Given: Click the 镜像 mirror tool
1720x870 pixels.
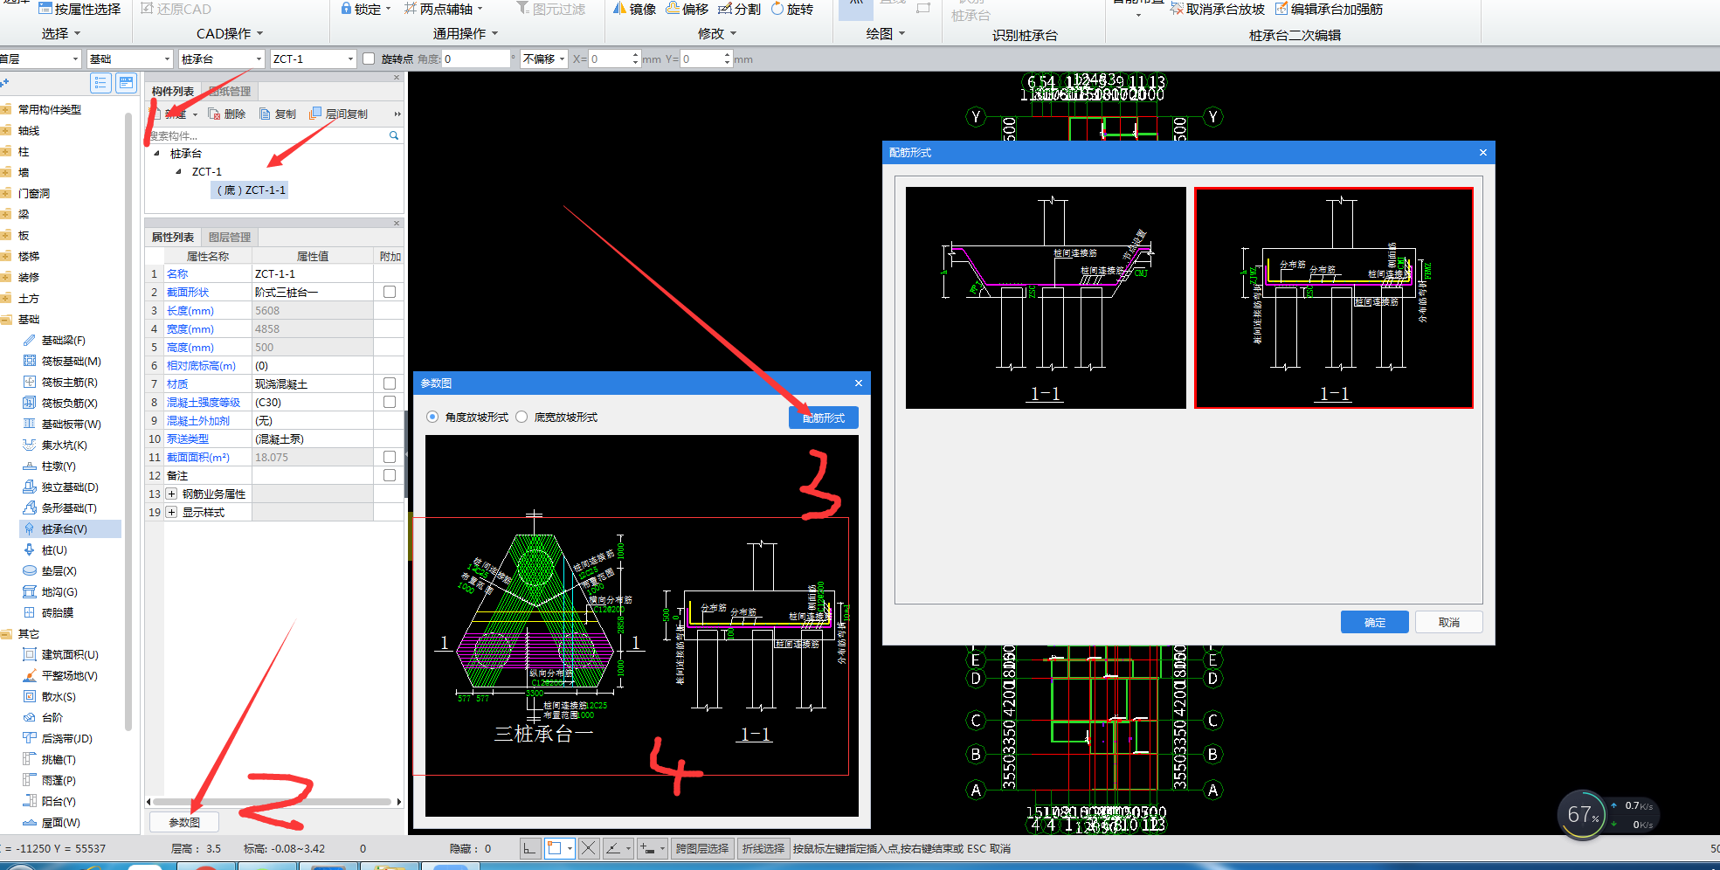Looking at the screenshot, I should tap(634, 9).
